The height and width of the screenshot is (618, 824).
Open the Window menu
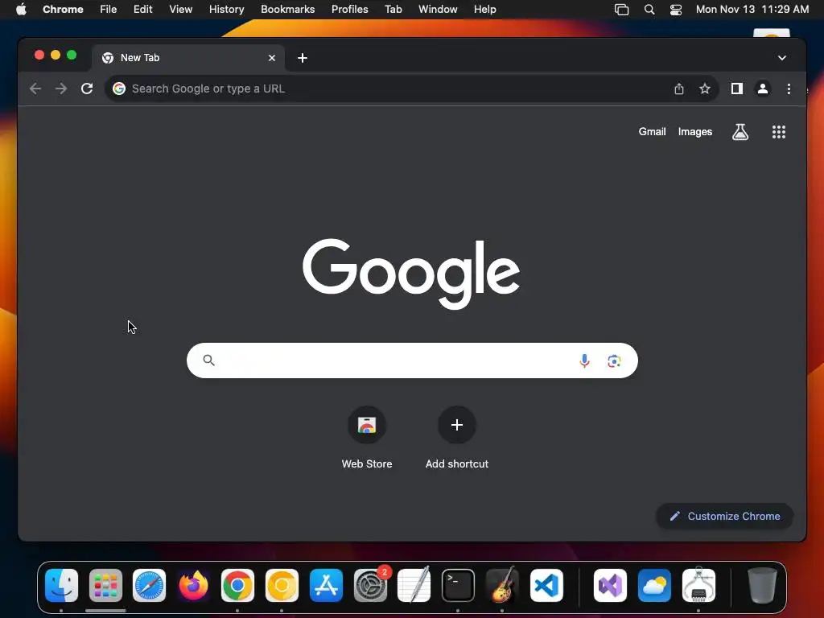pos(438,10)
